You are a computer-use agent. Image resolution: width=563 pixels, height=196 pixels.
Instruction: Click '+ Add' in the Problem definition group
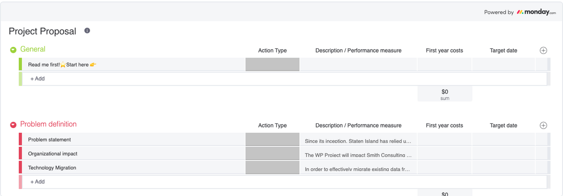pyautogui.click(x=38, y=181)
